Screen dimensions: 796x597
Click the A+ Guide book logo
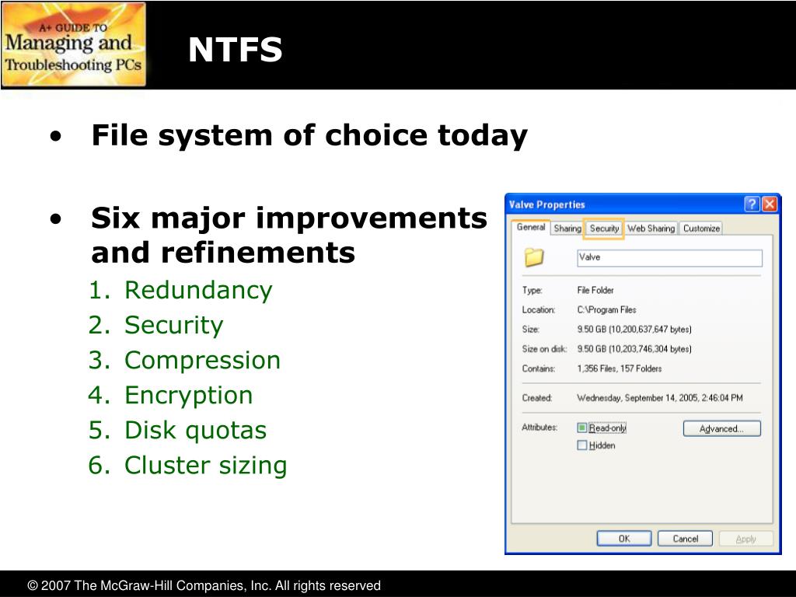[74, 44]
